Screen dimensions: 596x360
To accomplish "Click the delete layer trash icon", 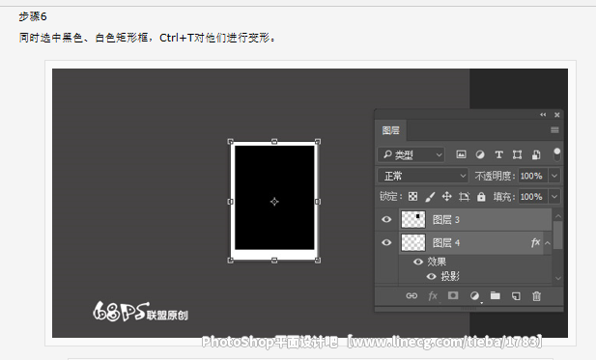I will click(x=536, y=296).
